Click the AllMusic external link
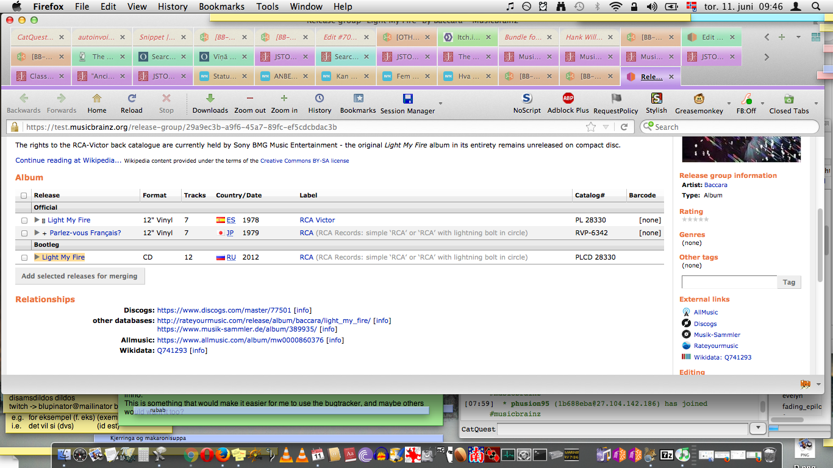 click(x=706, y=312)
